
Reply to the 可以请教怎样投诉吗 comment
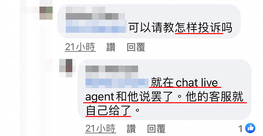click(x=136, y=47)
